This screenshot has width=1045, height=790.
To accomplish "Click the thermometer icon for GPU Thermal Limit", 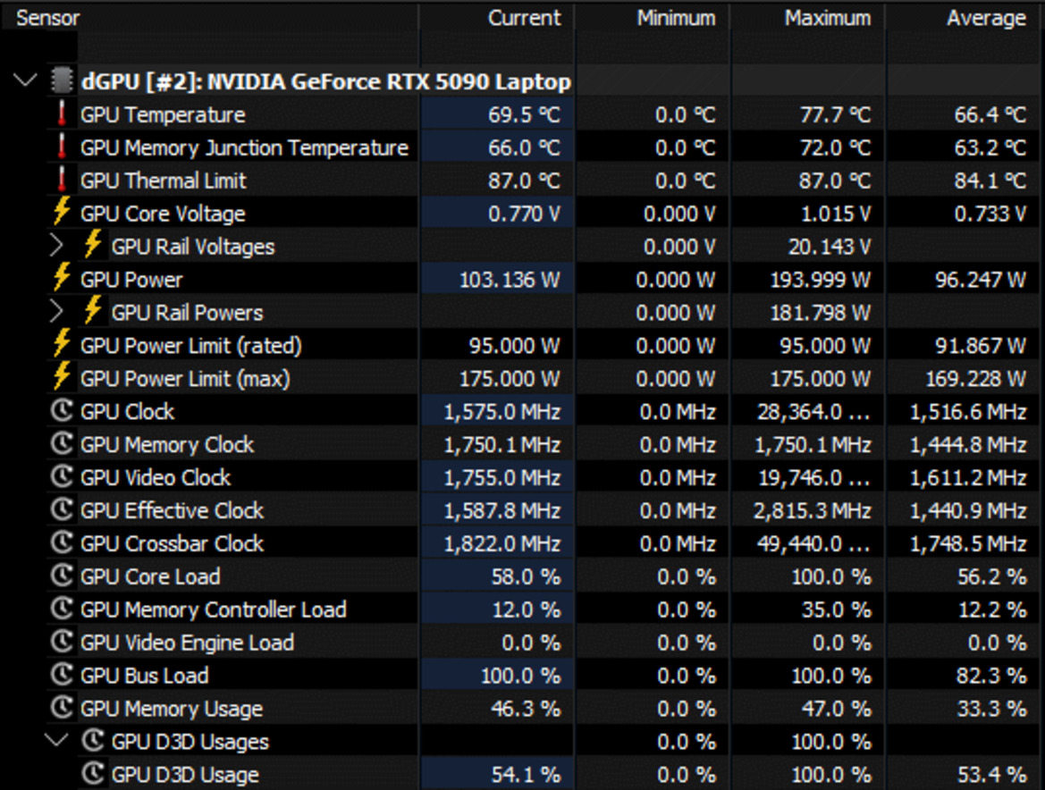I will click(62, 180).
